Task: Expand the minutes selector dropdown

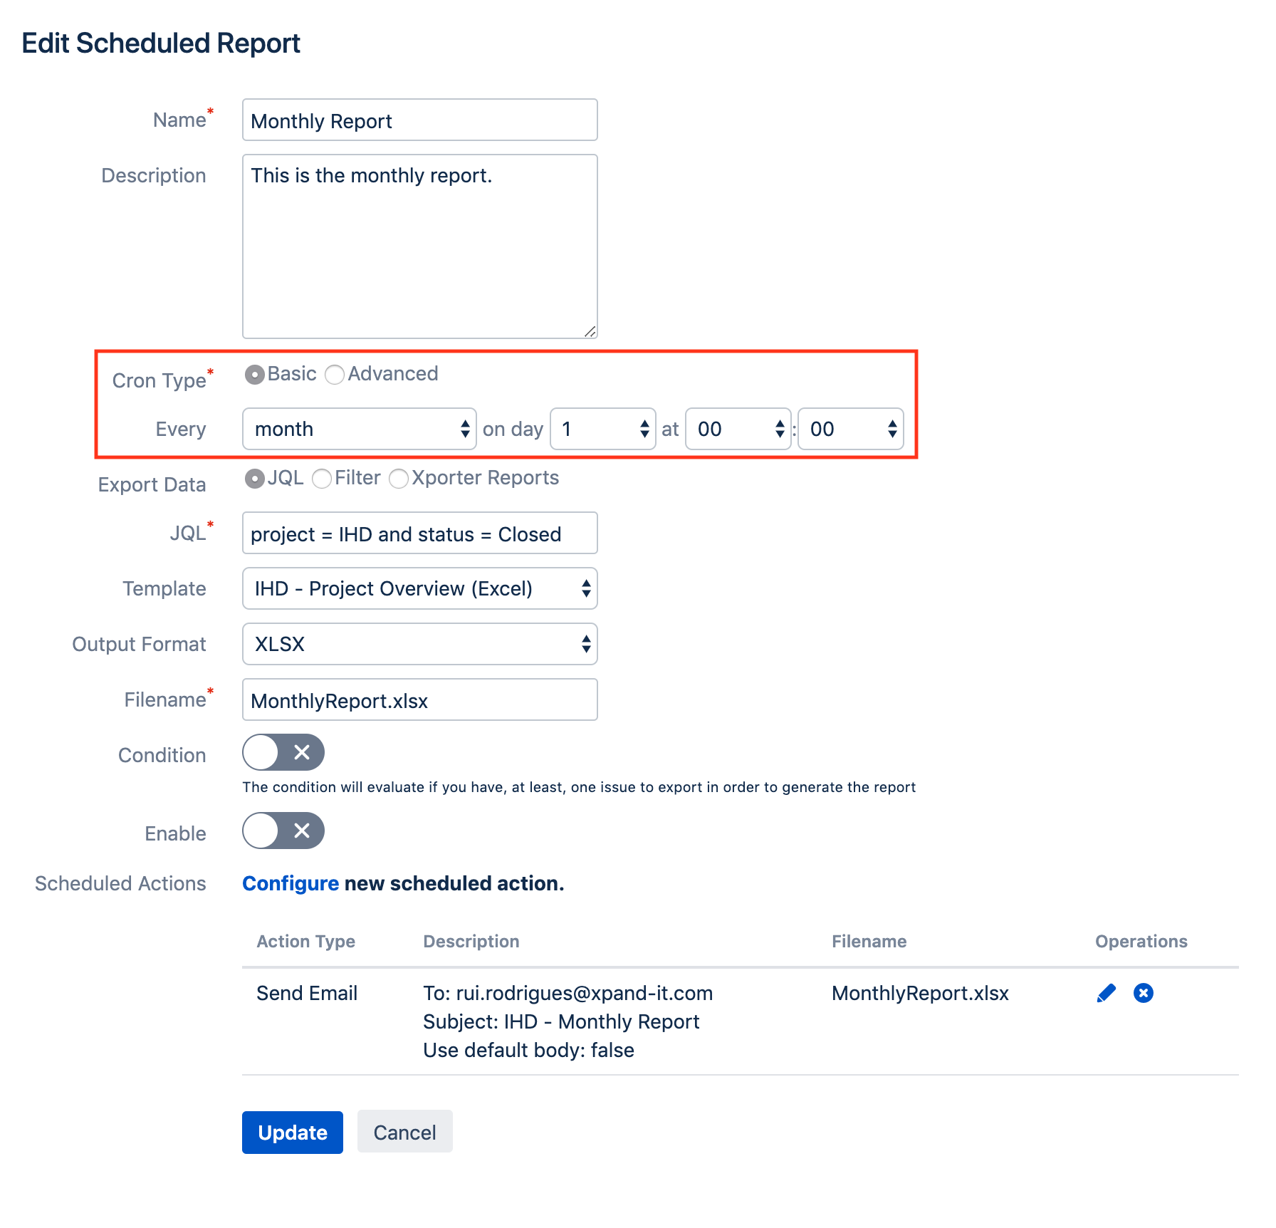Action: tap(850, 429)
